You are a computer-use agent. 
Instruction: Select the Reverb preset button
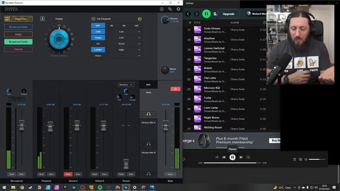point(19,49)
